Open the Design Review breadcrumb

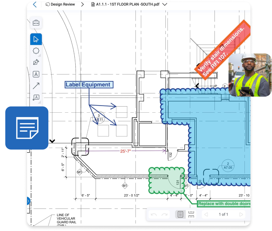pyautogui.click(x=60, y=5)
